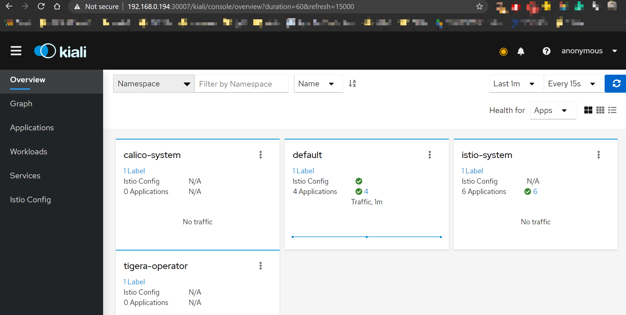Screen dimensions: 626x315
Task: Reload the browser page
Action: tap(41, 6)
